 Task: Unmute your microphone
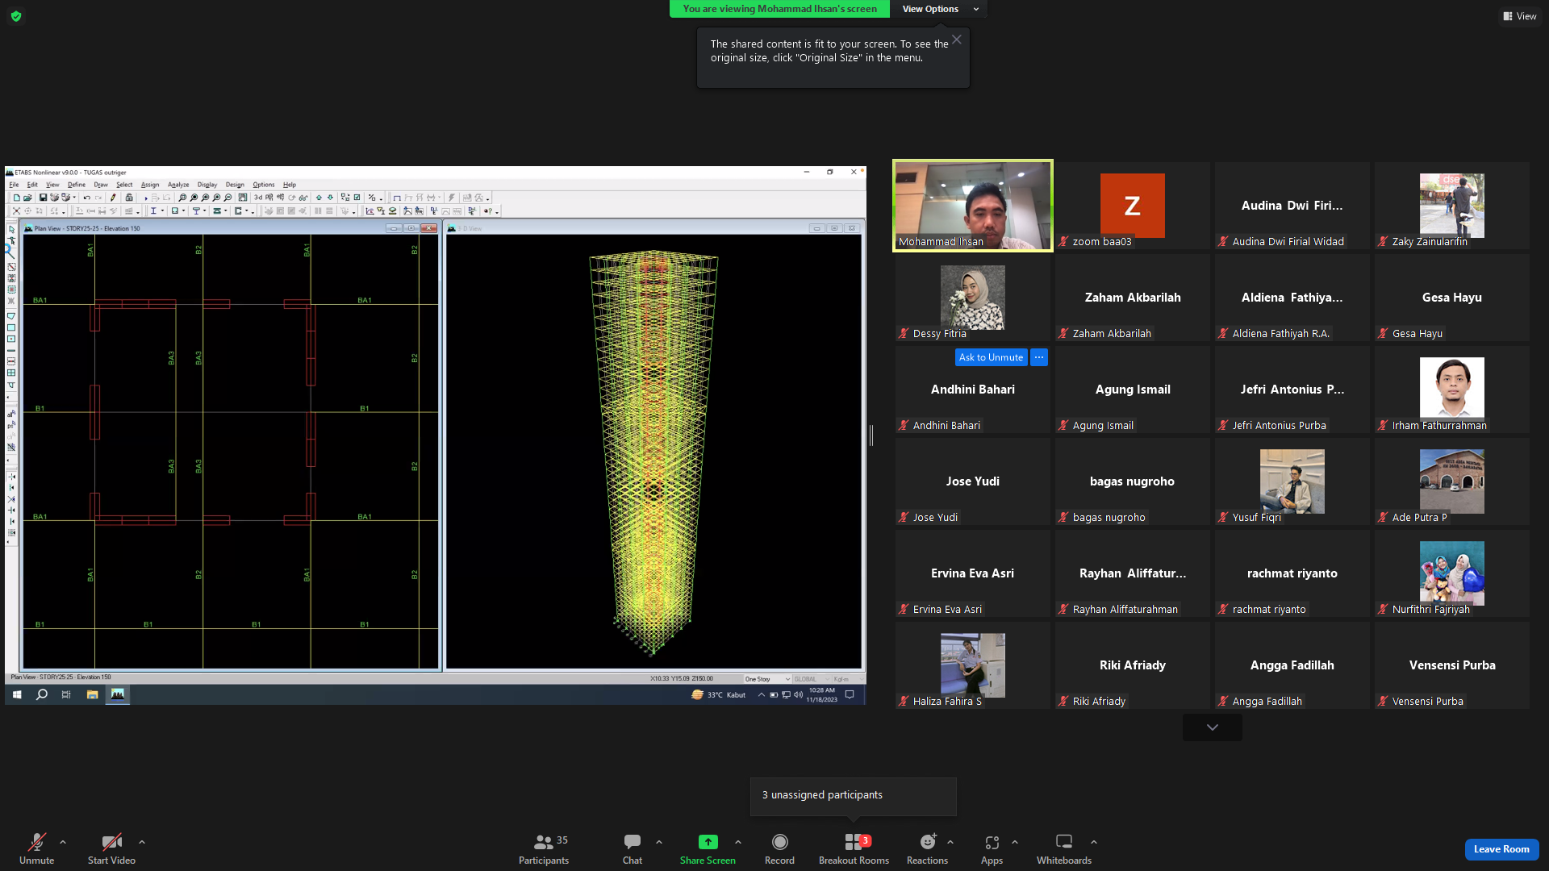coord(36,849)
